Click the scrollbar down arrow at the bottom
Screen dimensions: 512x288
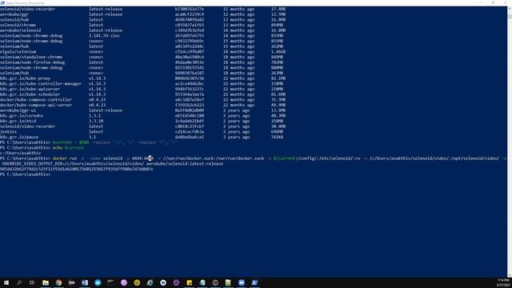(x=510, y=276)
